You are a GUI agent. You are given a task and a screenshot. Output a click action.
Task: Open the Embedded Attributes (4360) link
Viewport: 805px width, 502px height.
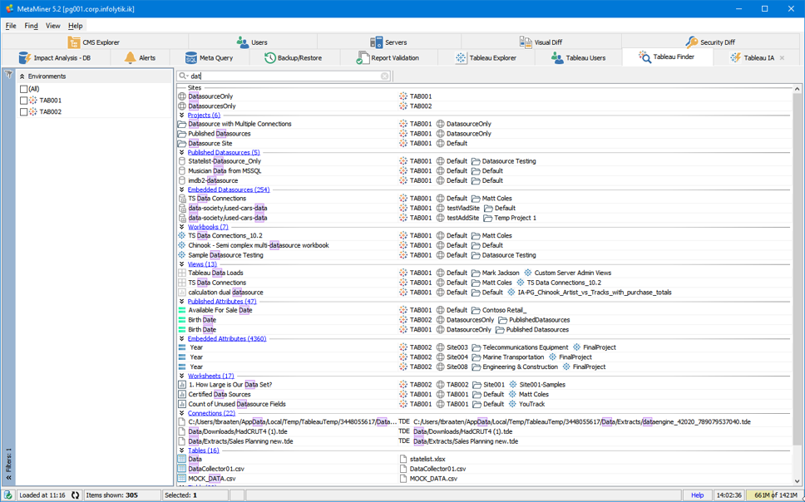click(x=227, y=339)
